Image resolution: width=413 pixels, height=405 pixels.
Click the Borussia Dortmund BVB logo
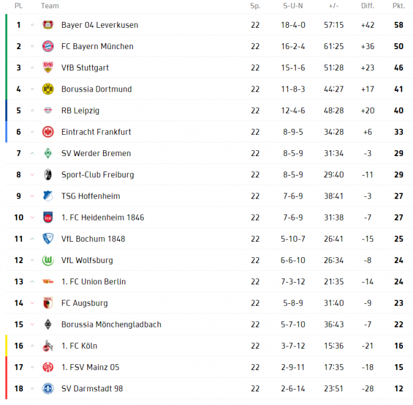[48, 89]
